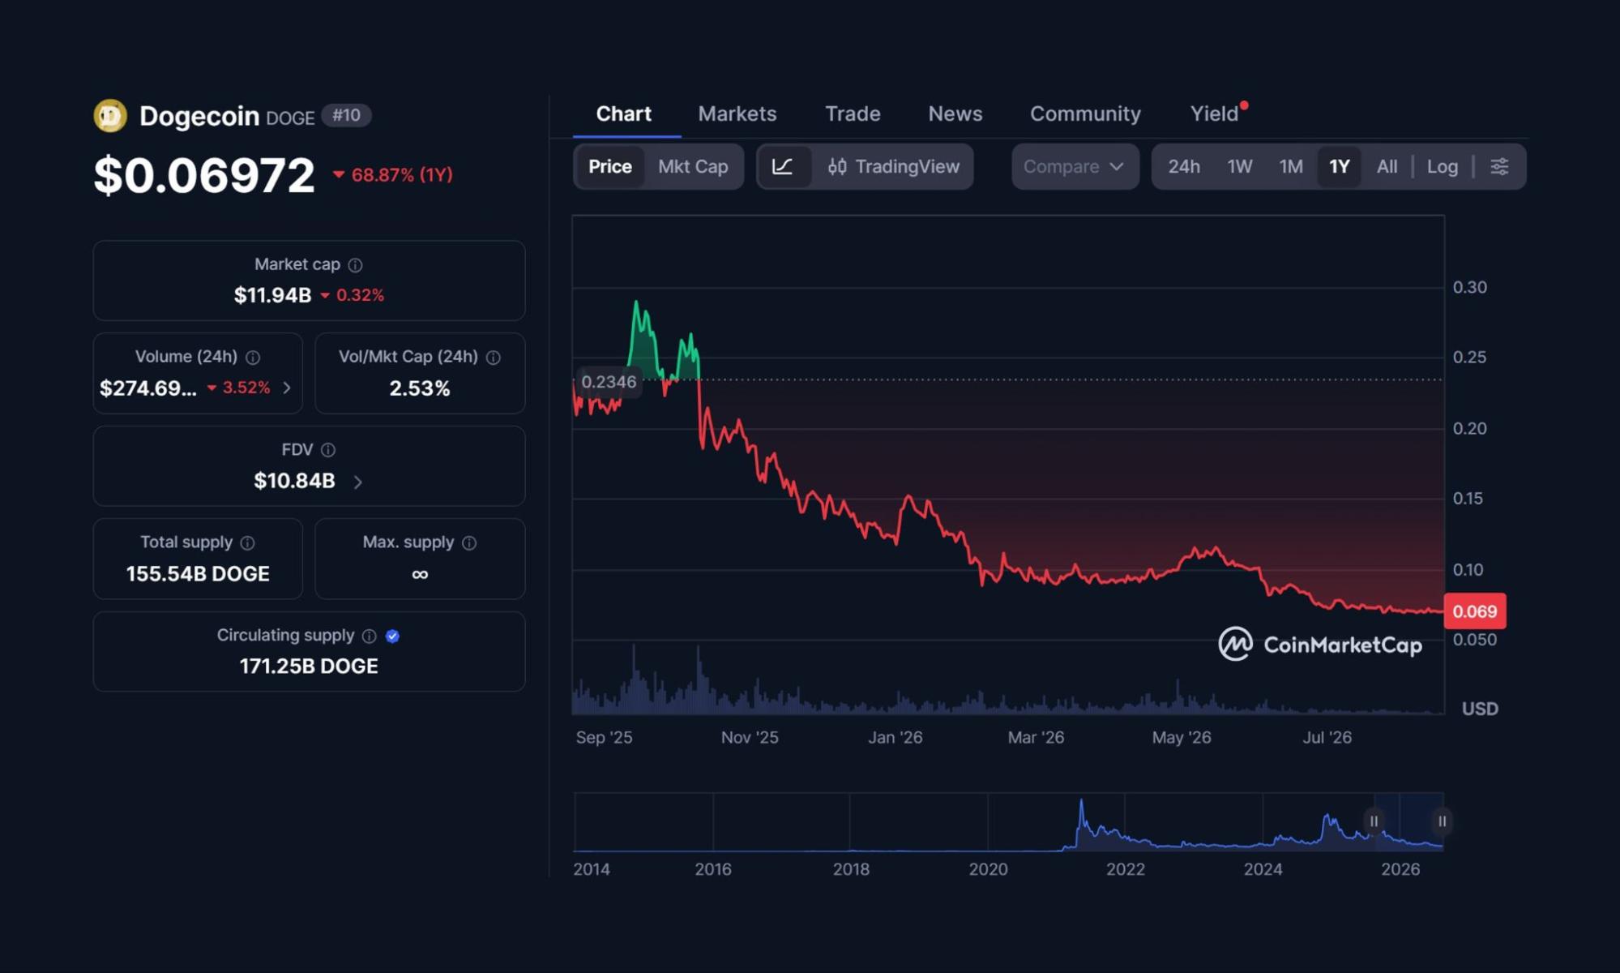
Task: Click the $11.94B market cap value
Action: click(x=272, y=296)
